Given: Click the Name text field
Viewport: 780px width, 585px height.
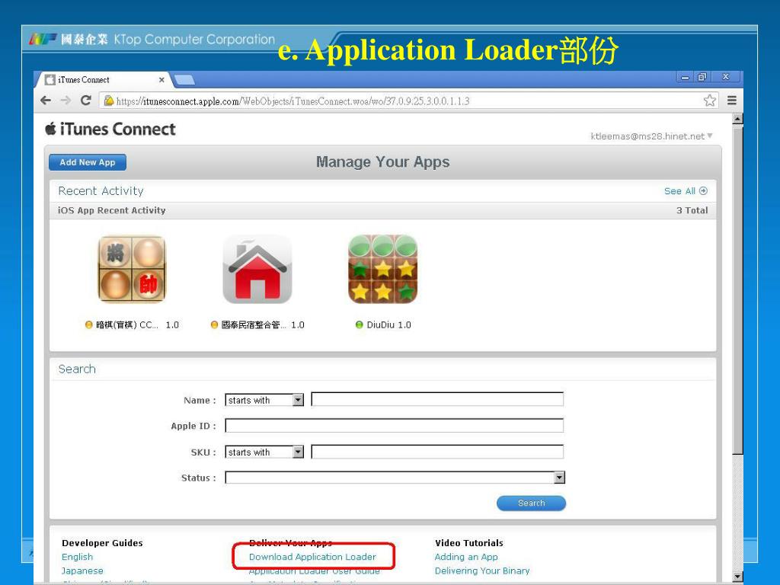Looking at the screenshot, I should pyautogui.click(x=437, y=399).
